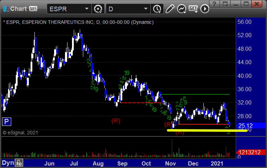This screenshot has height=168, width=267.
Task: Click the help question mark button
Action: coord(214,4)
